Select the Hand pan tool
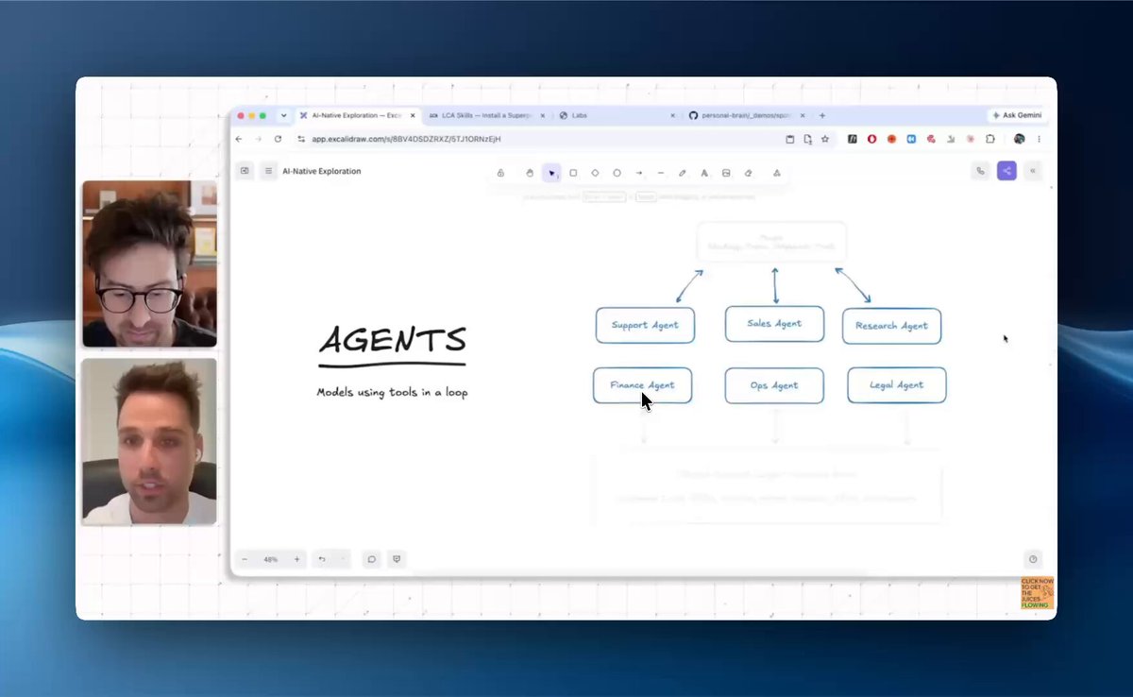Screen dimensions: 1133x697 click(530, 173)
